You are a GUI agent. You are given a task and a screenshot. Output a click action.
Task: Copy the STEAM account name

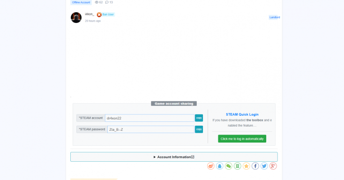tap(199, 118)
